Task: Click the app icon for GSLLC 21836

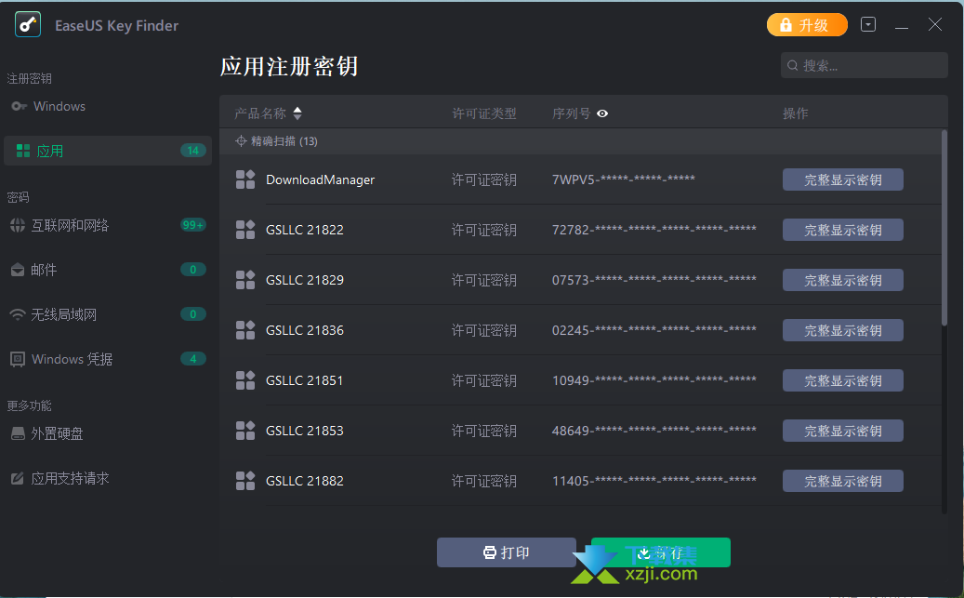Action: pos(245,330)
